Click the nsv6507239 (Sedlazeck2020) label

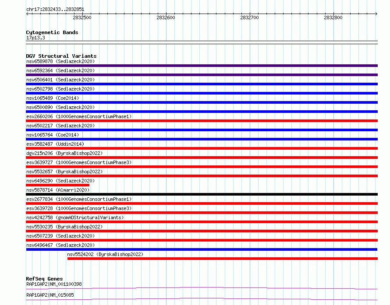[x=60, y=236]
